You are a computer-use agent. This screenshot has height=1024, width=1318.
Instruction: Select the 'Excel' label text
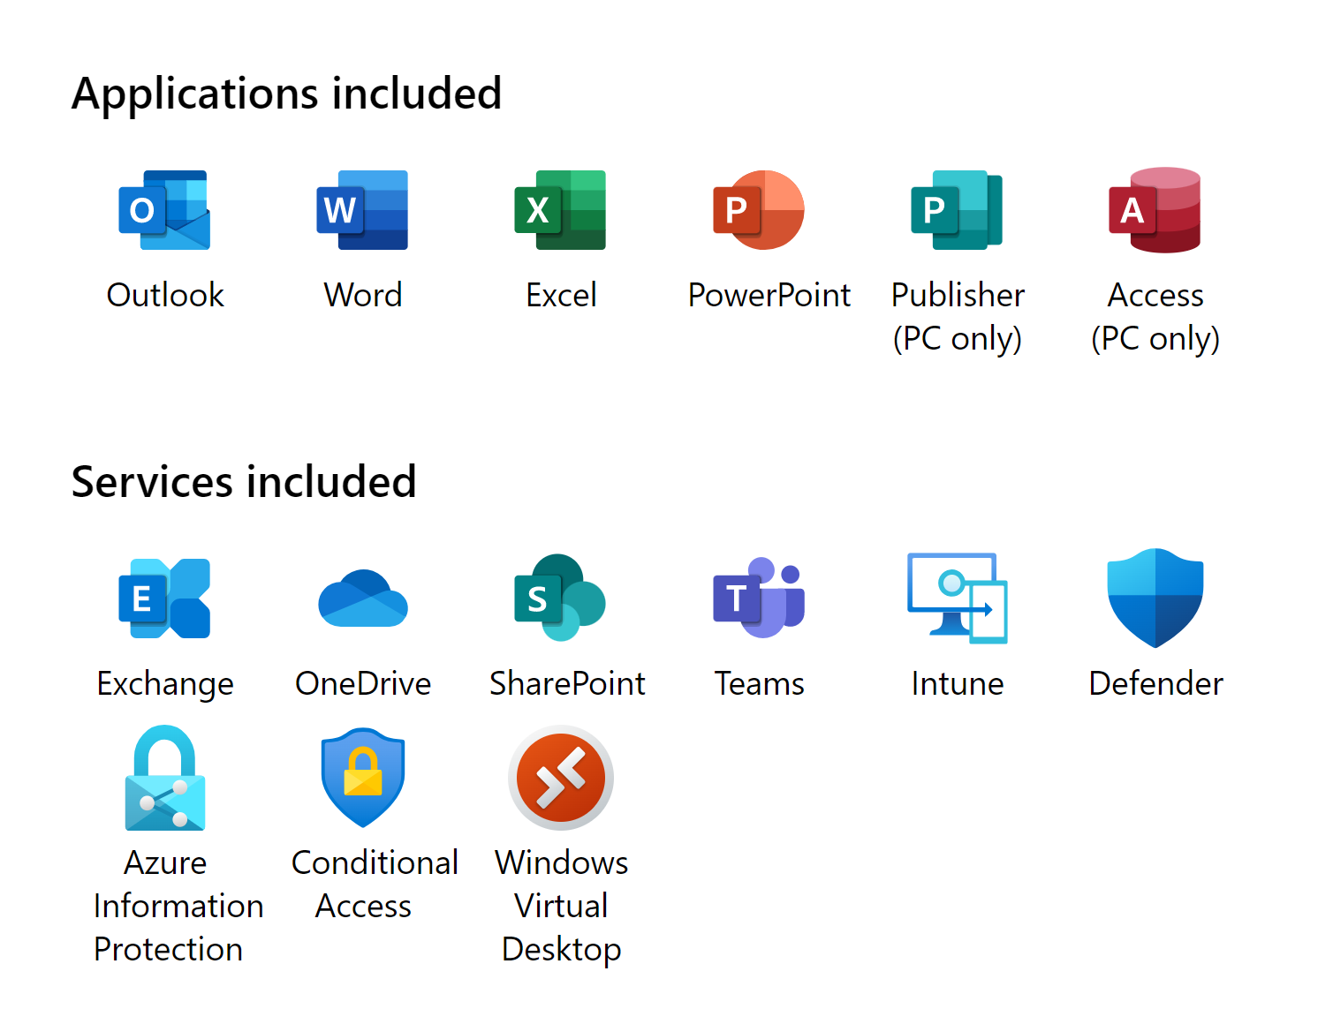click(561, 295)
